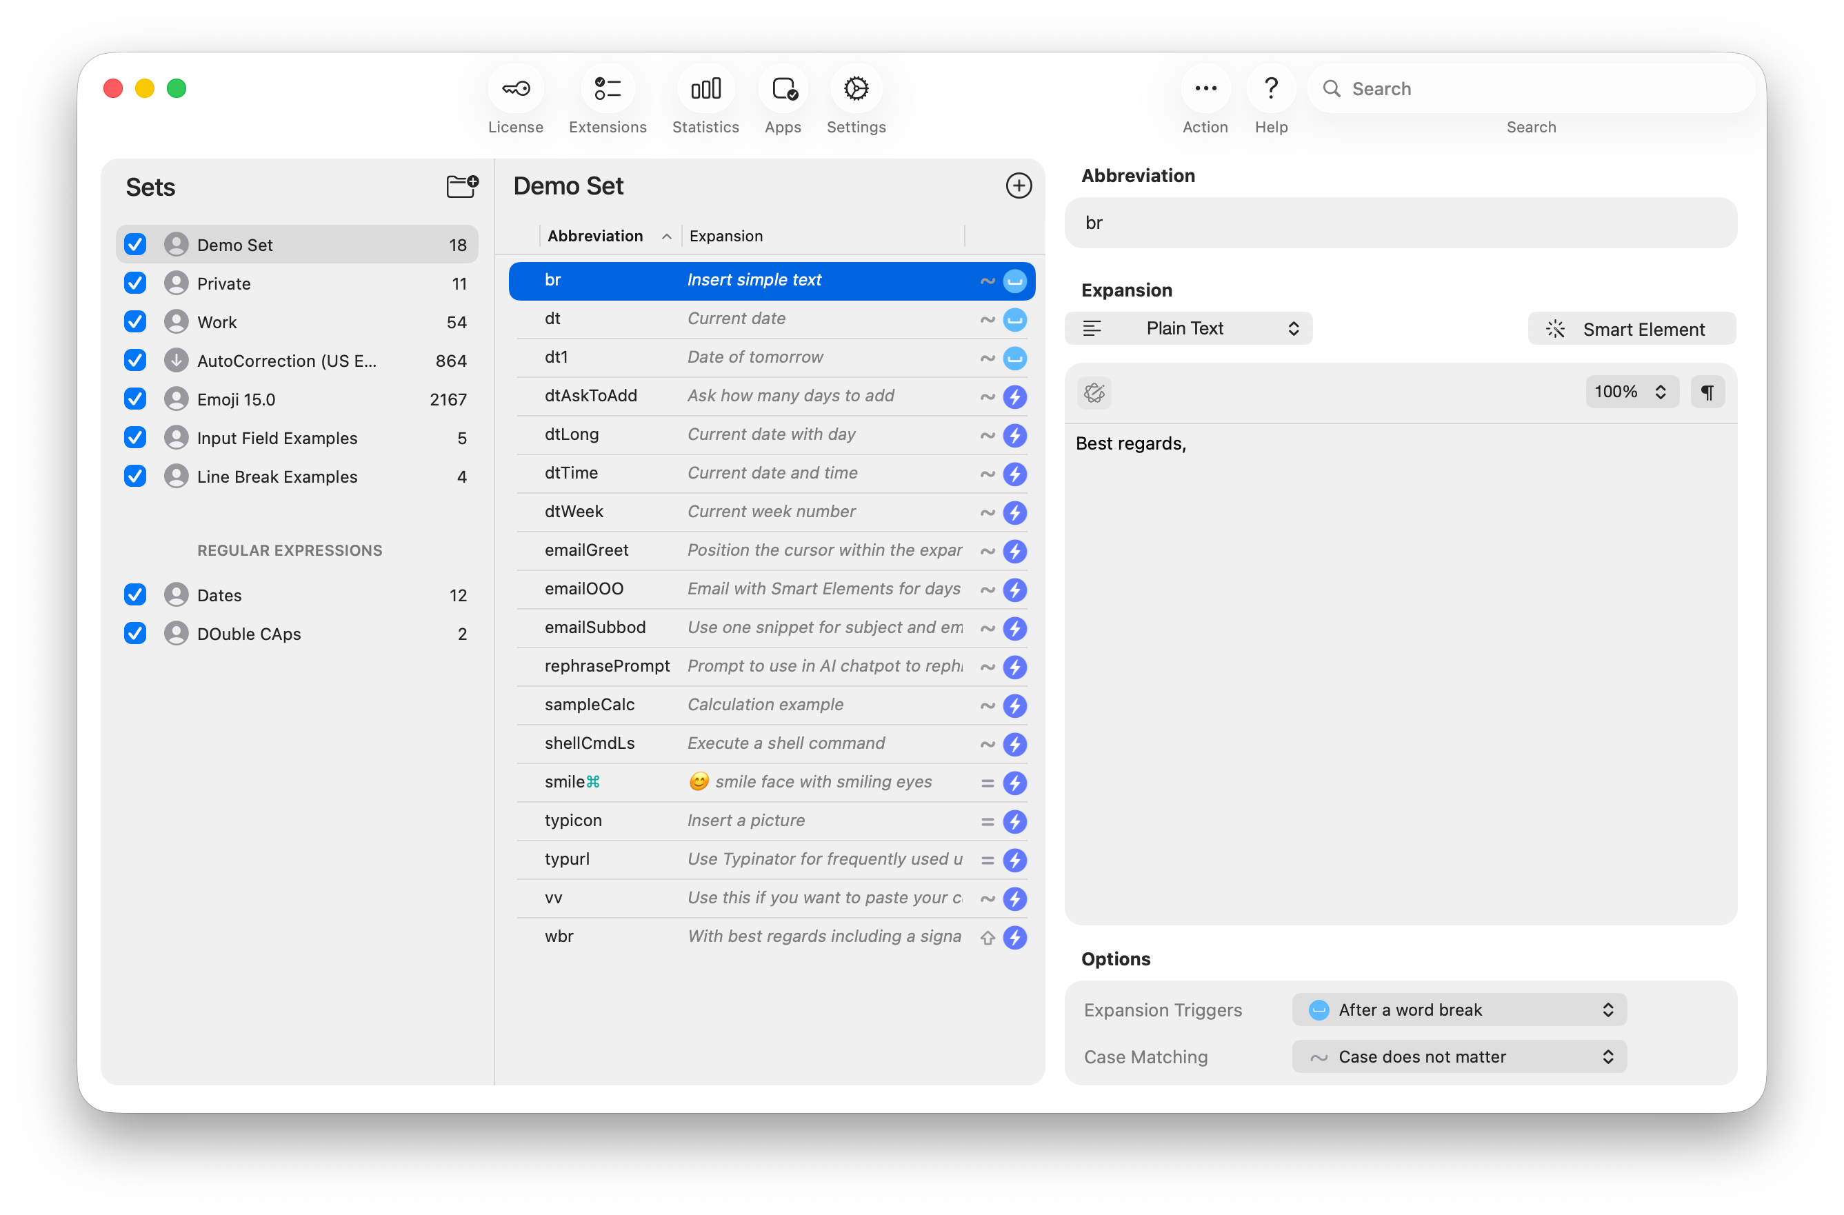Open the Extensions toolbar icon
Viewport: 1844px width, 1215px height.
(608, 89)
